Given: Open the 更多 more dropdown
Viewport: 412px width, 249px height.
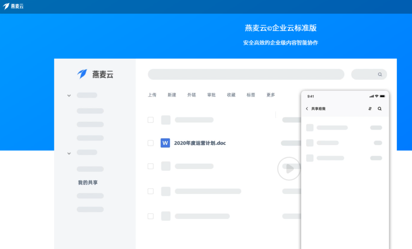Looking at the screenshot, I should (x=270, y=95).
